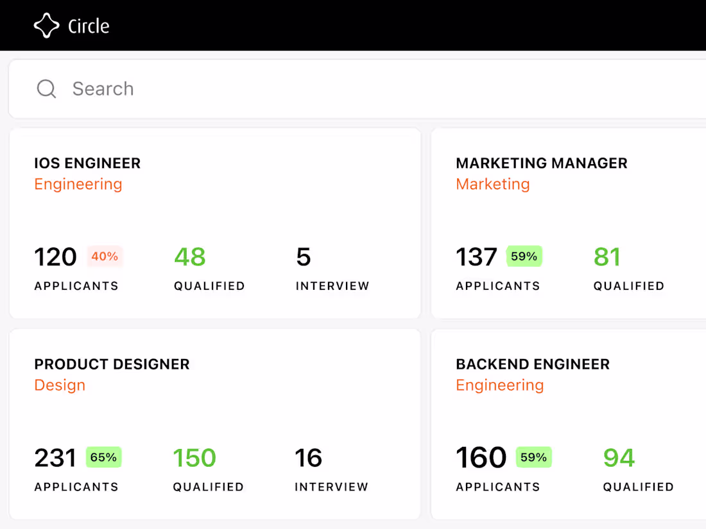The height and width of the screenshot is (529, 706).
Task: Click the 40% badge on iOS Engineer
Action: (105, 256)
